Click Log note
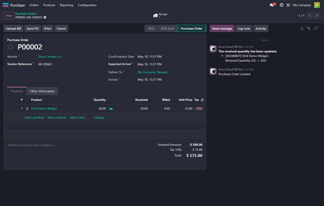Viewport: 324px width, 206px height. click(244, 29)
